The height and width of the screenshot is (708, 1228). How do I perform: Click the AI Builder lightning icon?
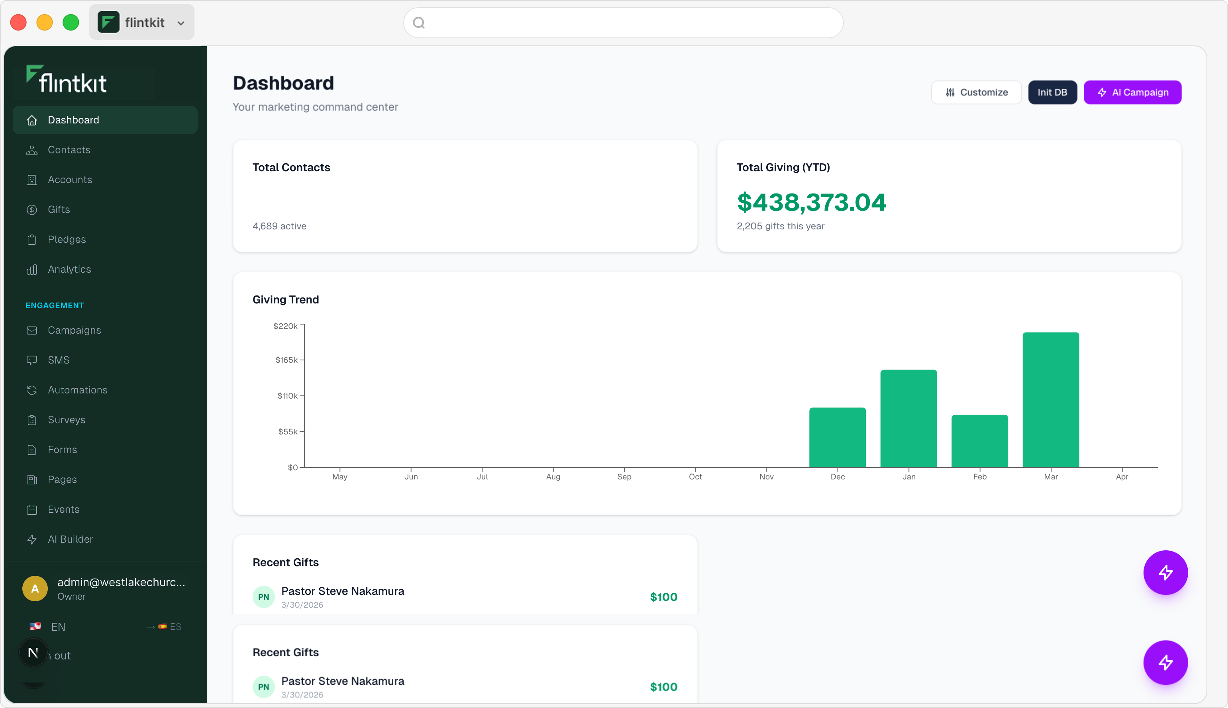tap(32, 539)
